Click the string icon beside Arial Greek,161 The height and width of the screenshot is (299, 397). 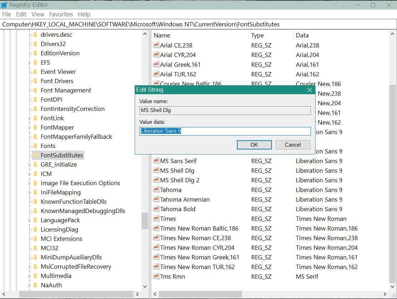156,64
